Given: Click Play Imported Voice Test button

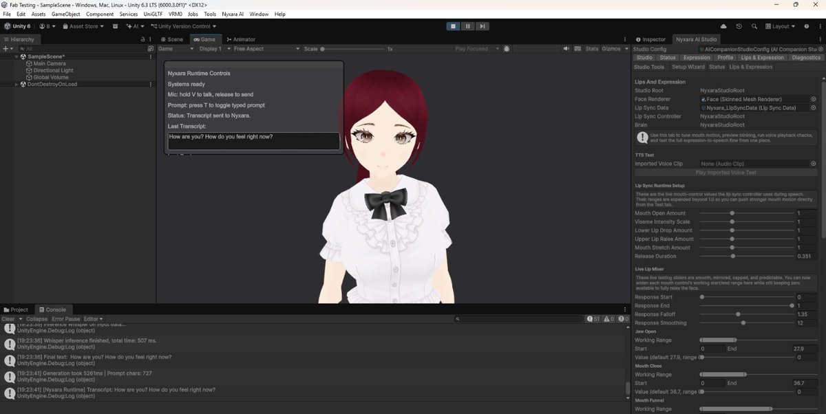Looking at the screenshot, I should (x=726, y=173).
